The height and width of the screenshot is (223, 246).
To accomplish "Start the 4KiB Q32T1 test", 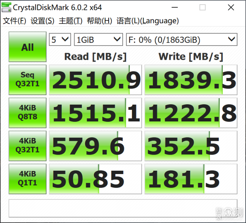I will [27, 146].
